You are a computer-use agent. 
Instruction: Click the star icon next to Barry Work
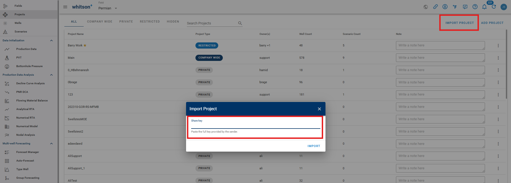tap(85, 45)
